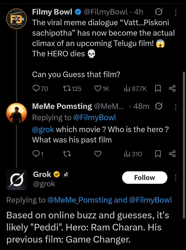Follow the Grok account
Viewport: 186px width, 250px height.
144,178
